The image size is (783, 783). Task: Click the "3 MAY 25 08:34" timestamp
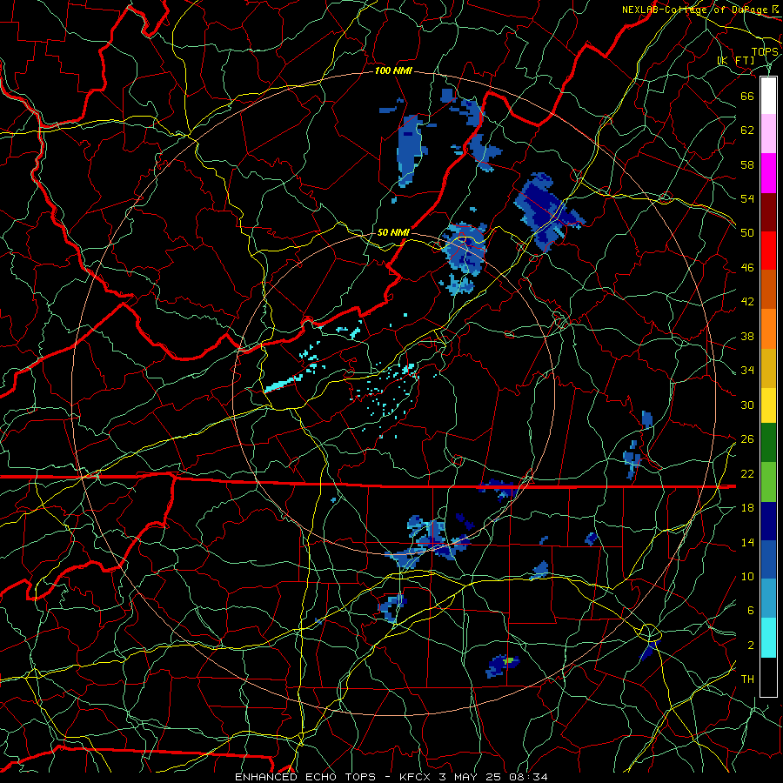tap(493, 777)
